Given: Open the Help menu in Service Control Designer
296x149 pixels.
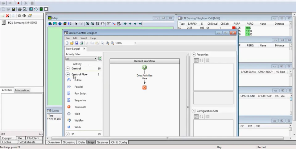Looking at the screenshot, I should pos(93,38).
